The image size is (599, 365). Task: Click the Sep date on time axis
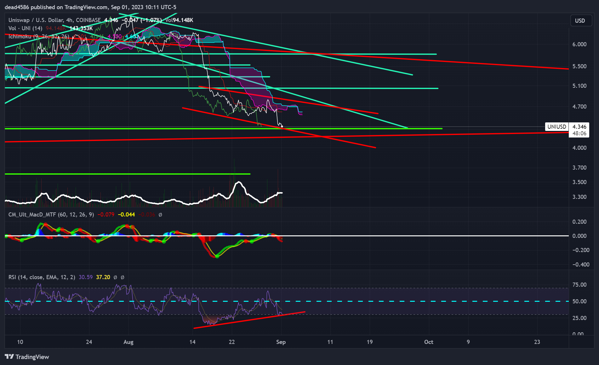[x=281, y=342]
